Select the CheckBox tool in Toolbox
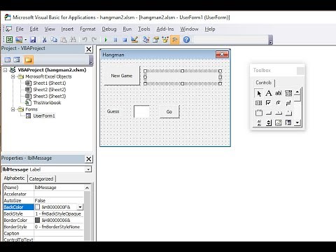 pyautogui.click(x=269, y=103)
